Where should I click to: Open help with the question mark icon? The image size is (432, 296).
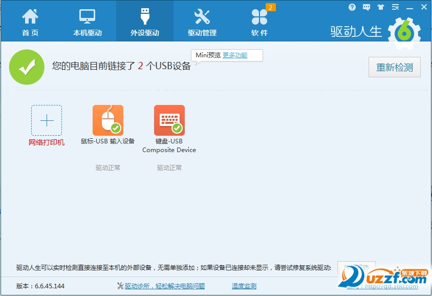(352, 7)
